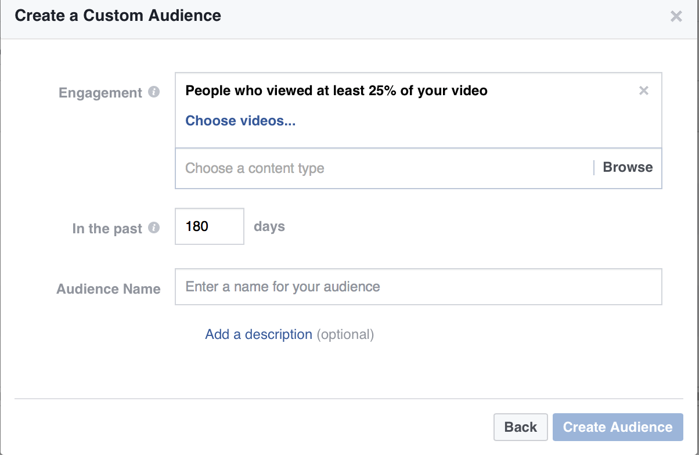Click the (optional) text after description link

(x=345, y=335)
